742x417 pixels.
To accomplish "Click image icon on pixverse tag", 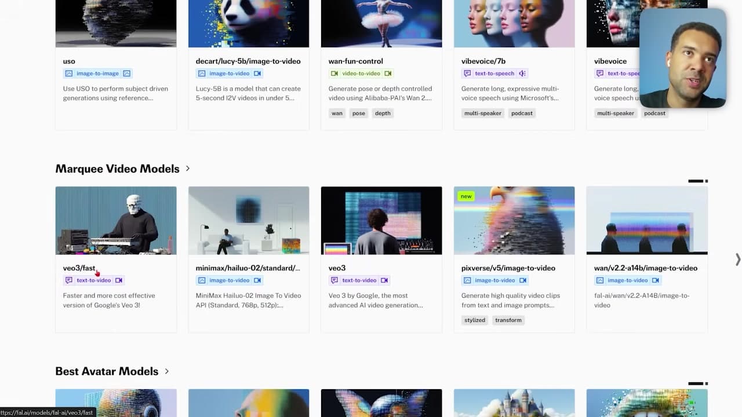I will (467, 280).
